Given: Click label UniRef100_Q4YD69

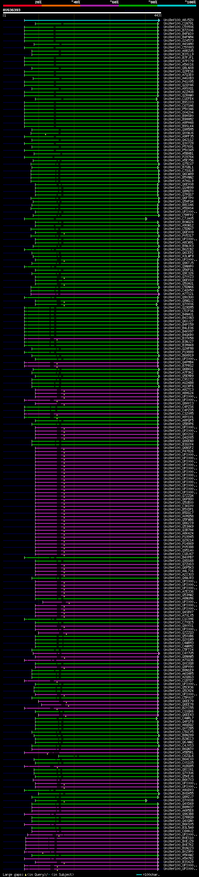Looking at the screenshot, I should (178, 804).
